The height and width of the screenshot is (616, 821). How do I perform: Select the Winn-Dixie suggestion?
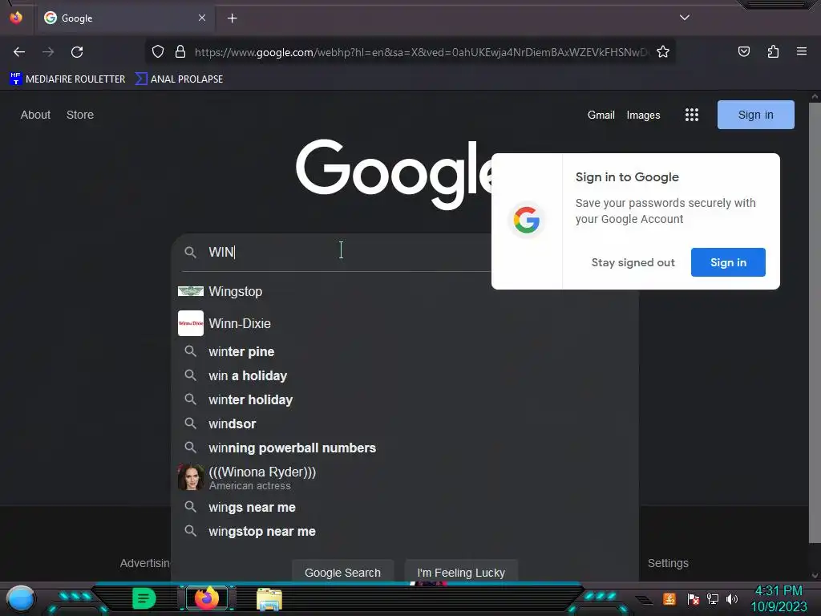pyautogui.click(x=405, y=323)
